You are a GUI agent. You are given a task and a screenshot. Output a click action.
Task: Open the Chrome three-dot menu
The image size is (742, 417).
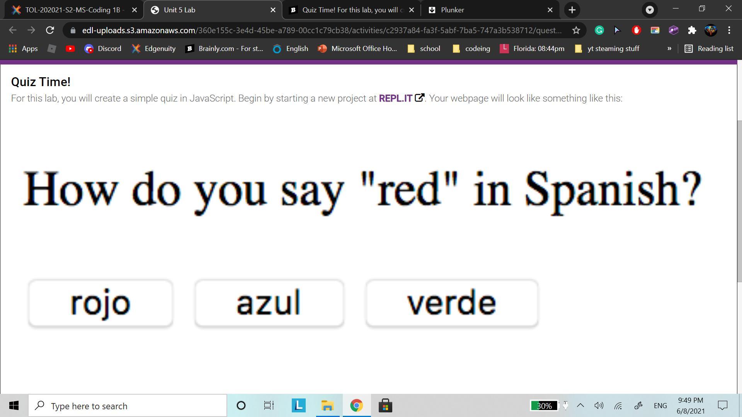tap(729, 30)
